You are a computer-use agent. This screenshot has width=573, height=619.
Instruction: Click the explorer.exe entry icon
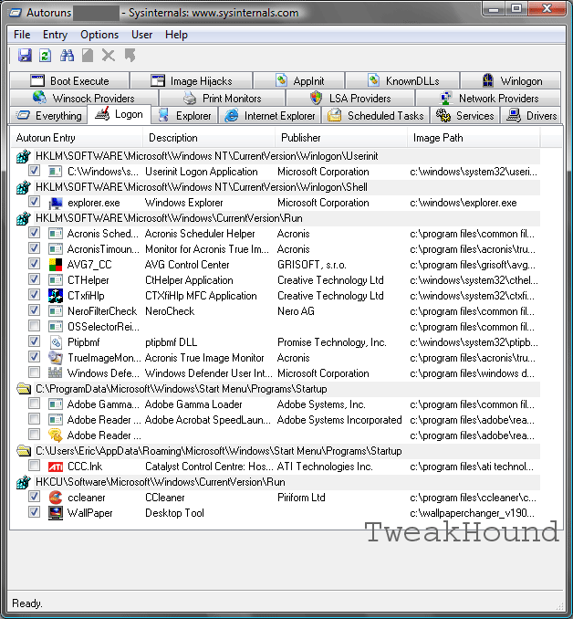[56, 203]
